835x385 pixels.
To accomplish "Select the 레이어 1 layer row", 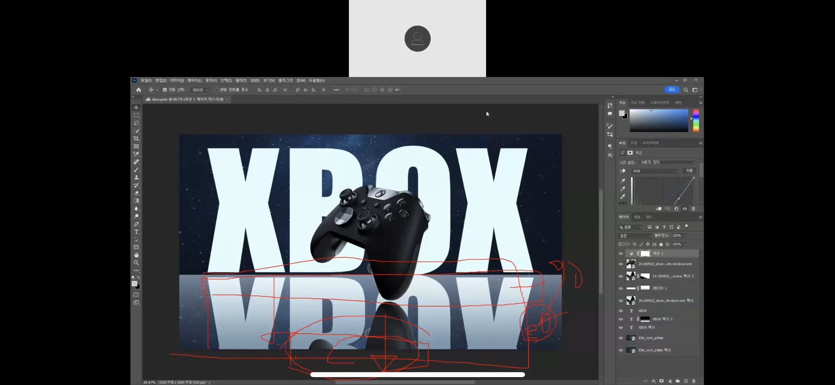I will tap(658, 289).
